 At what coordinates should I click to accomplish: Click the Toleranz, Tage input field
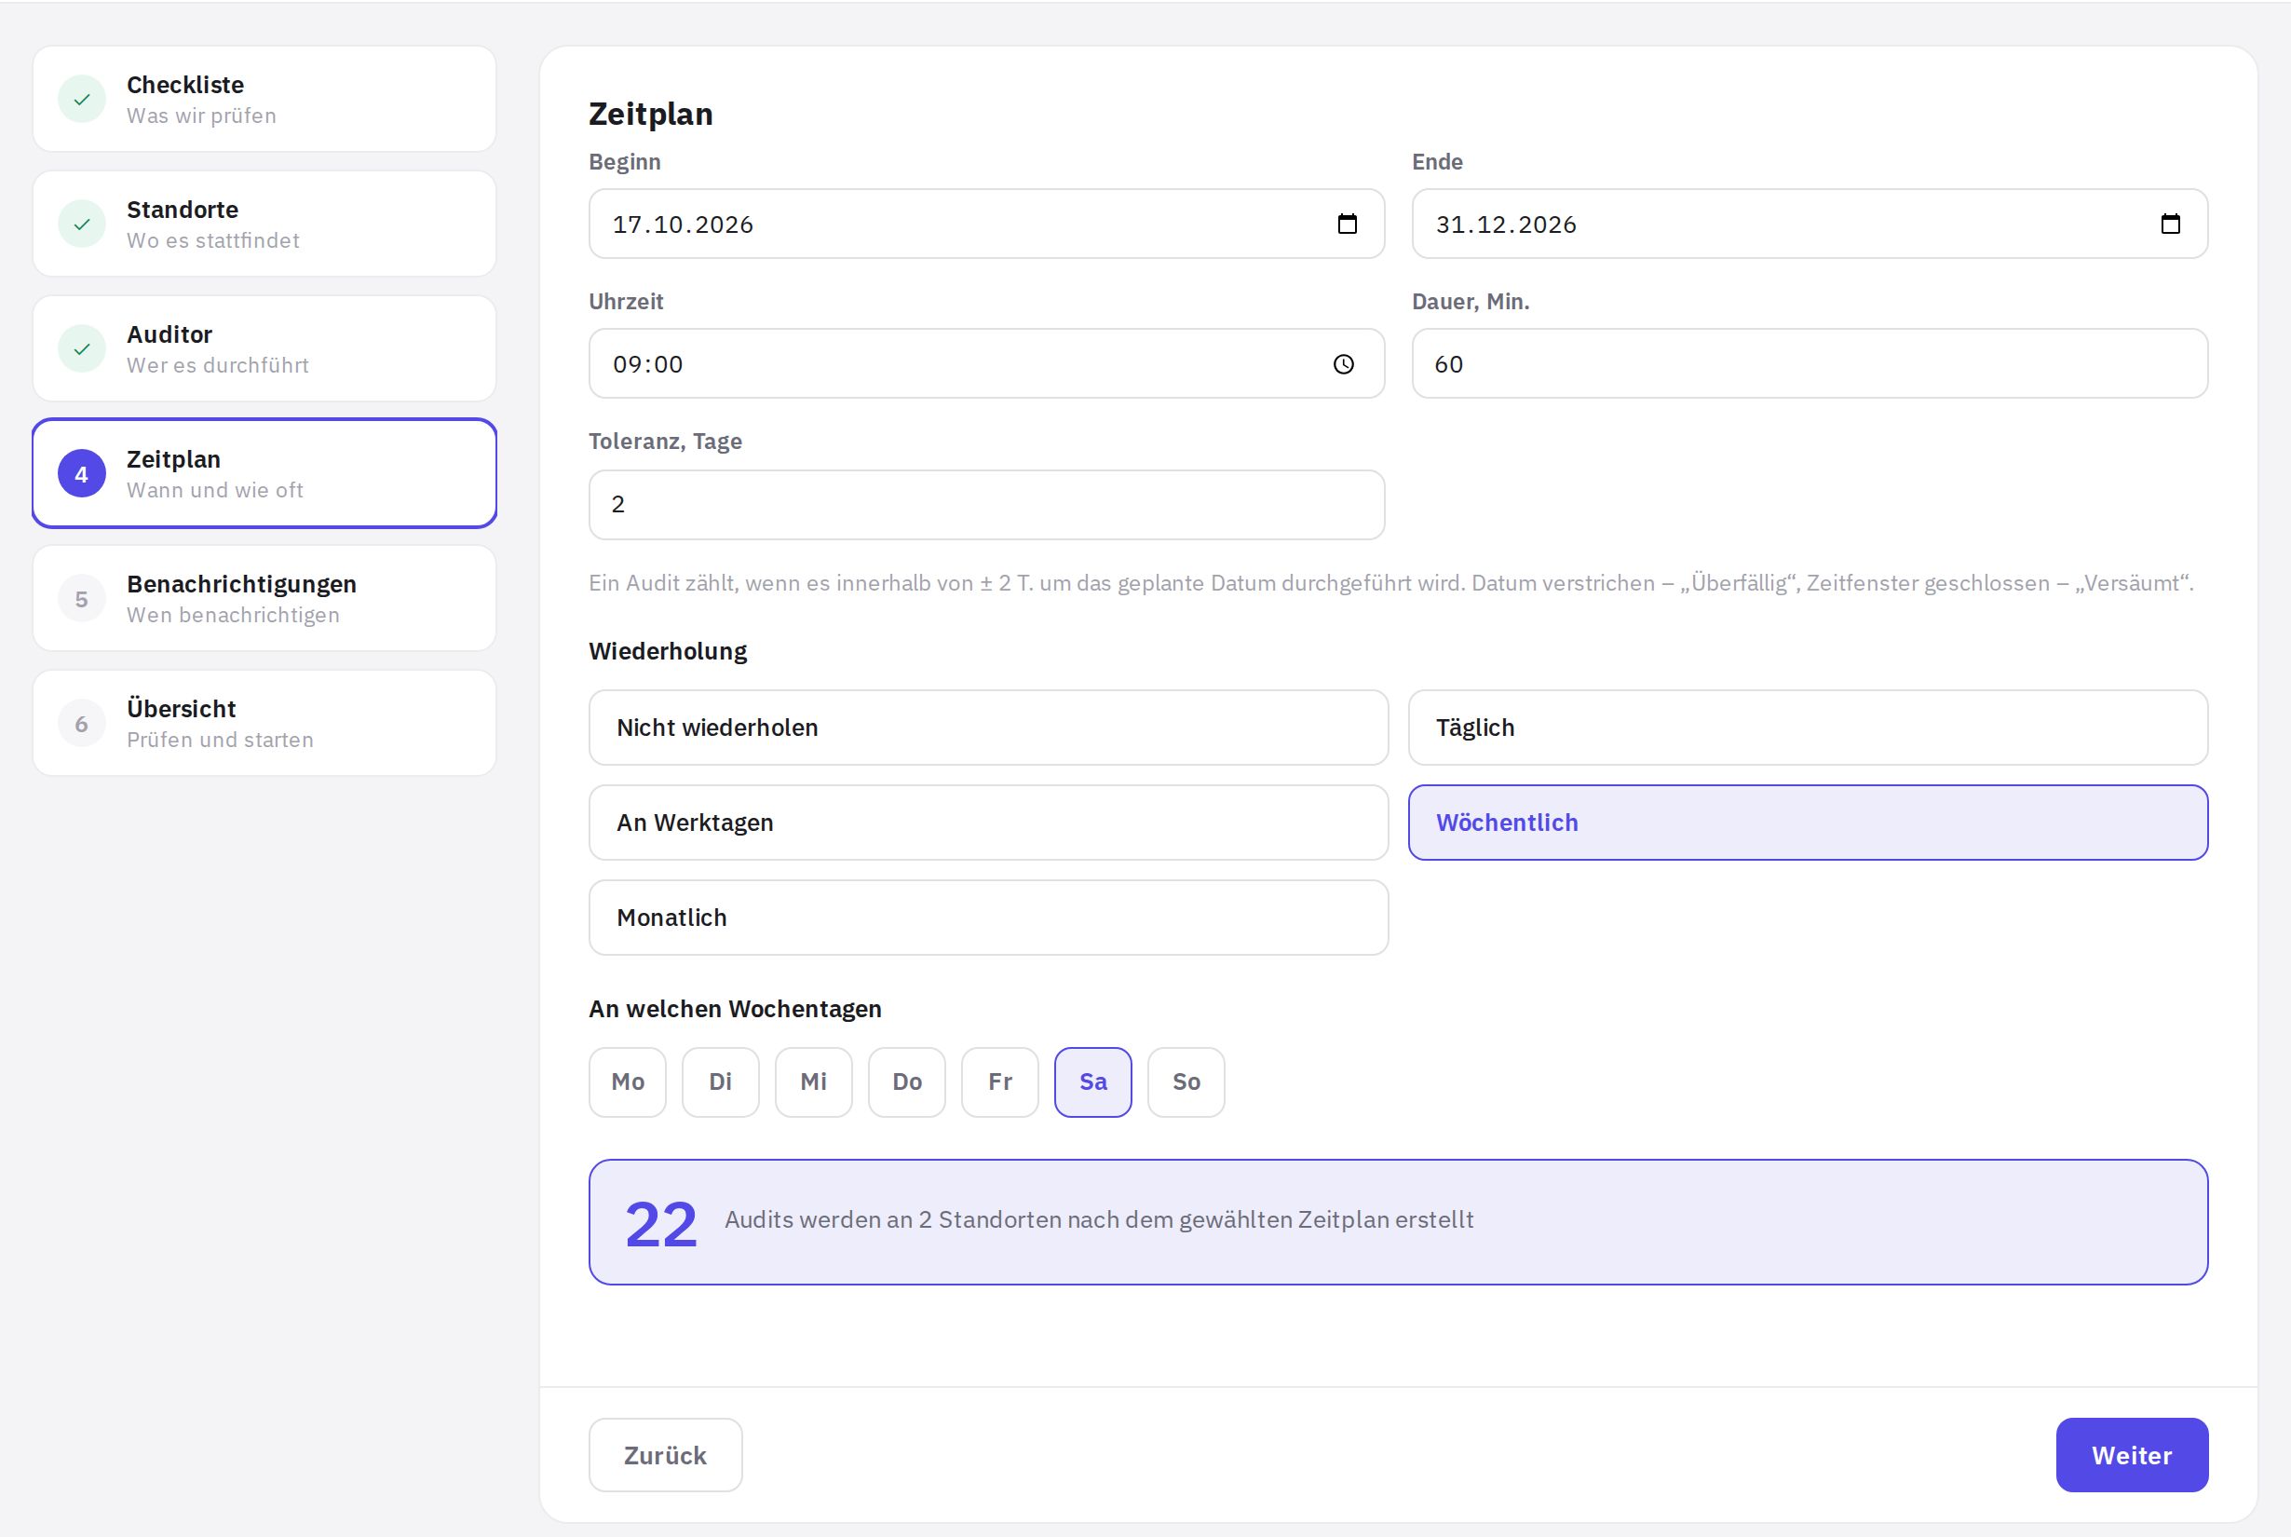click(x=987, y=505)
